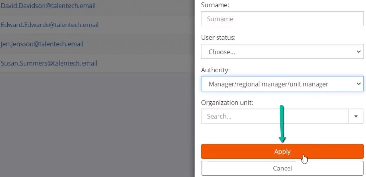Click the green arrow pointing at Apply
Image resolution: width=366 pixels, height=177 pixels.
pyautogui.click(x=282, y=124)
